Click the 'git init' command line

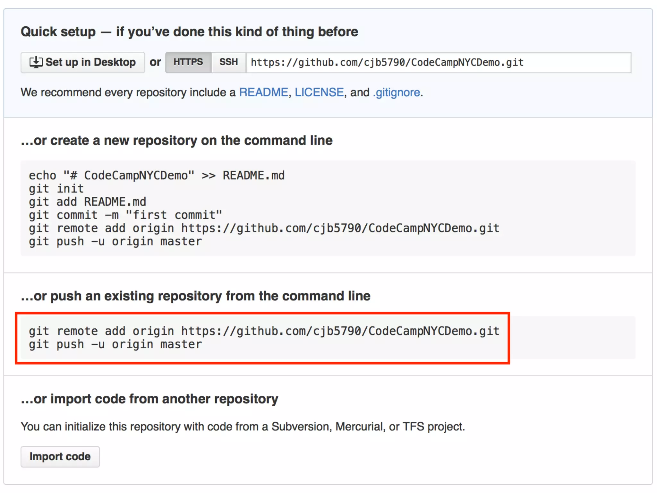pyautogui.click(x=56, y=189)
